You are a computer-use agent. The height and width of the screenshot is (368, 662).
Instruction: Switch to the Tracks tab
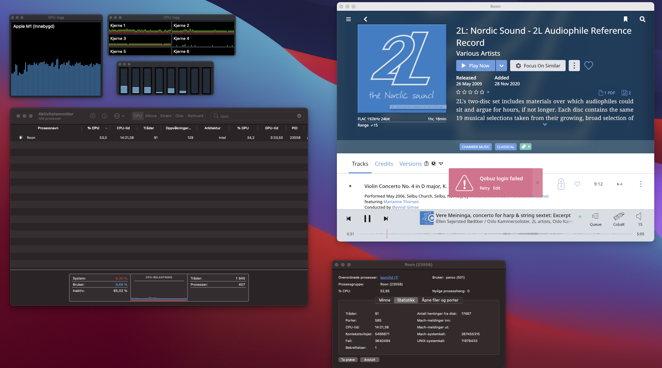click(x=360, y=164)
